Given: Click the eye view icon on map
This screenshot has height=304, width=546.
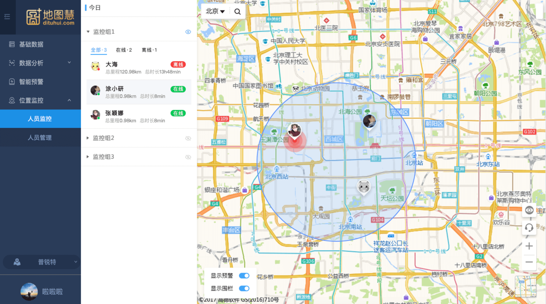Looking at the screenshot, I should pyautogui.click(x=529, y=210).
